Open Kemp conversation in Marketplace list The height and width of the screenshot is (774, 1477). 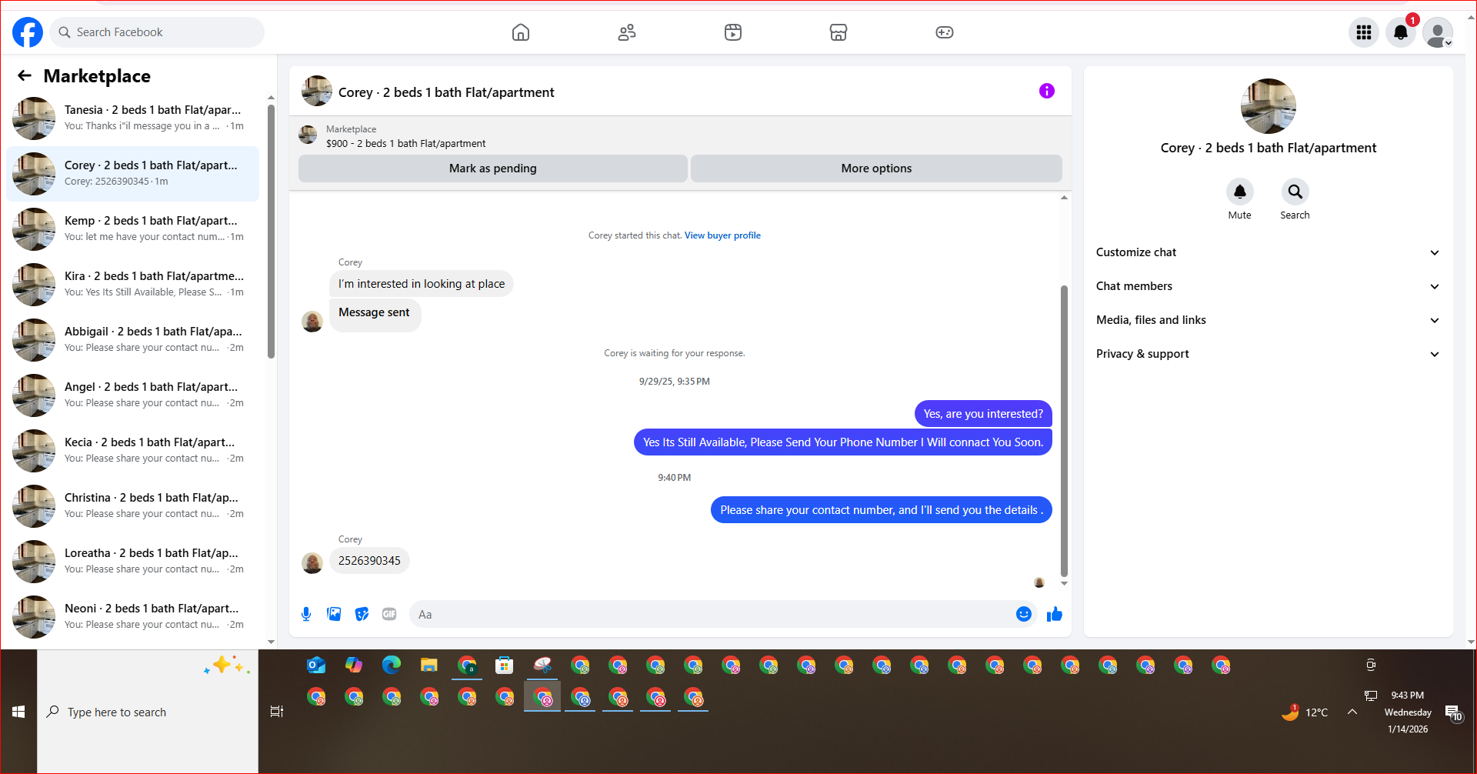(x=132, y=229)
